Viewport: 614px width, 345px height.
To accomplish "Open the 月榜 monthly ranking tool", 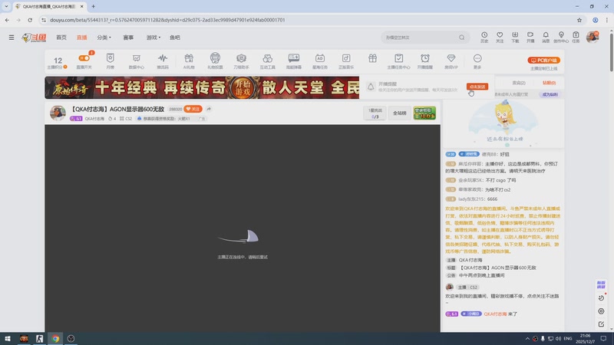I will [111, 61].
